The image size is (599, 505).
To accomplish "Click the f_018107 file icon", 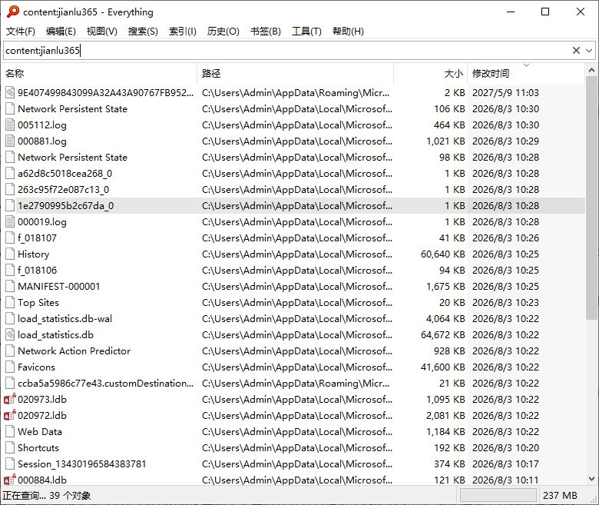I will click(x=10, y=238).
